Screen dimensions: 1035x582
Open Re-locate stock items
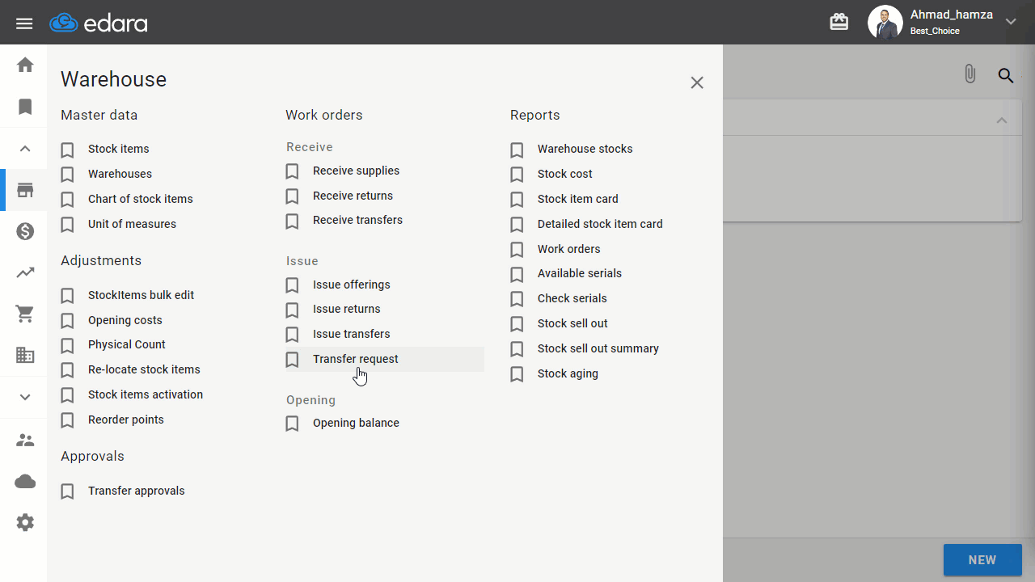click(144, 369)
